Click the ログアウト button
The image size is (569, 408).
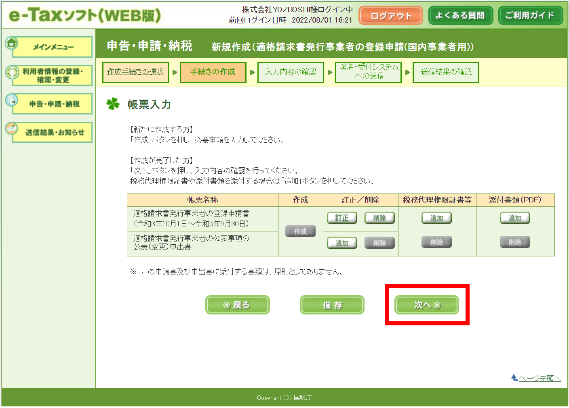[x=391, y=16]
